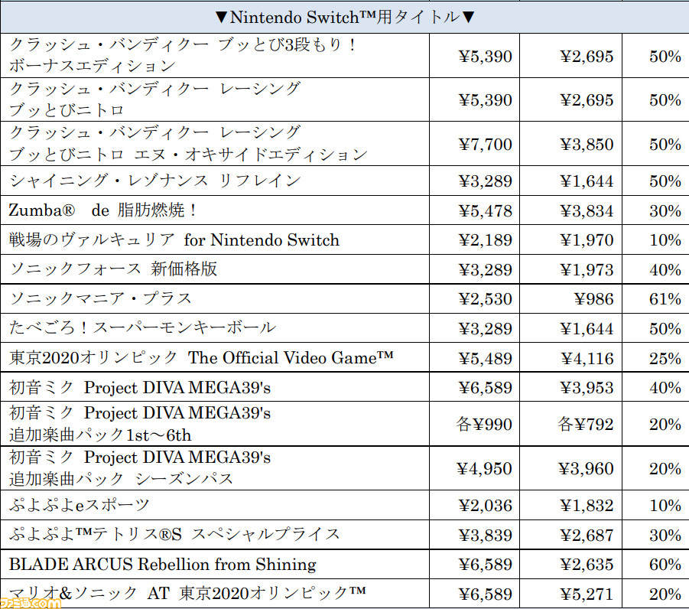689x609 pixels.
Task: Select the 60% discount cell
Action: pyautogui.click(x=655, y=565)
